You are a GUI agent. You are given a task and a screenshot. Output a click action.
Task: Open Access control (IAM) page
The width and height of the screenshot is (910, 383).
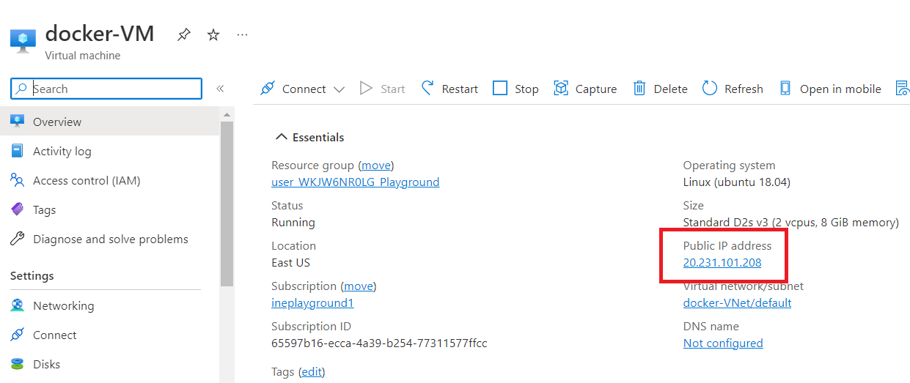point(86,180)
